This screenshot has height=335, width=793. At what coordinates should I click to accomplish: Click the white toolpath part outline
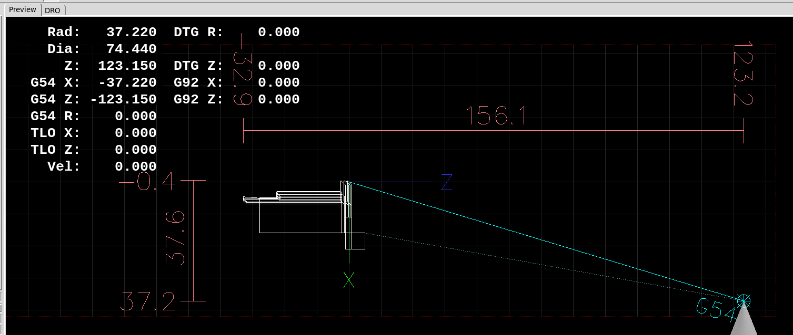pos(305,215)
